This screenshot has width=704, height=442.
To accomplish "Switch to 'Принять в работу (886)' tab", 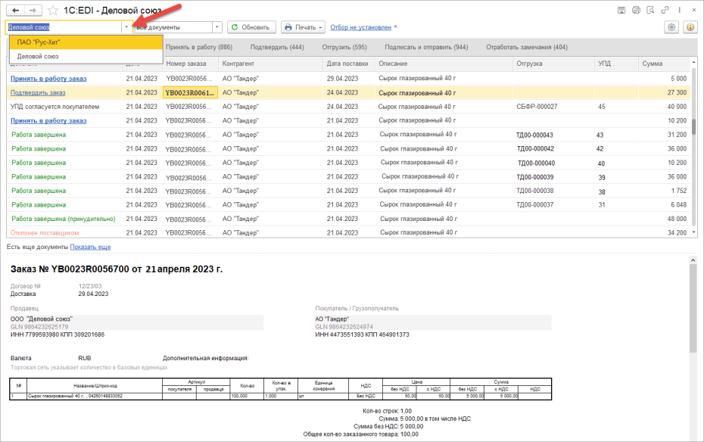I will (199, 47).
